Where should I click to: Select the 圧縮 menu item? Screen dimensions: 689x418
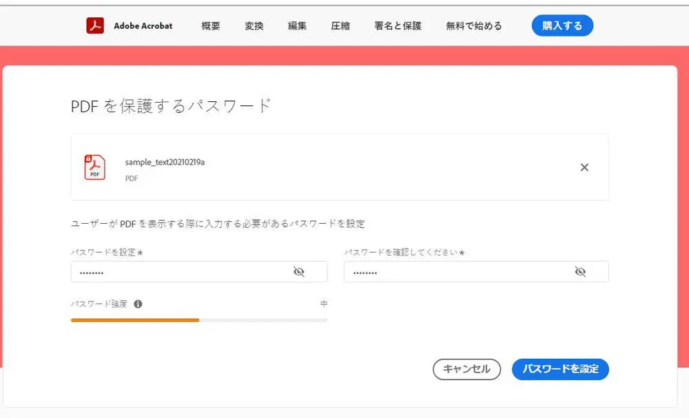tap(340, 25)
